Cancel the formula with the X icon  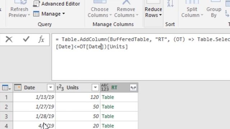[x=9, y=39]
